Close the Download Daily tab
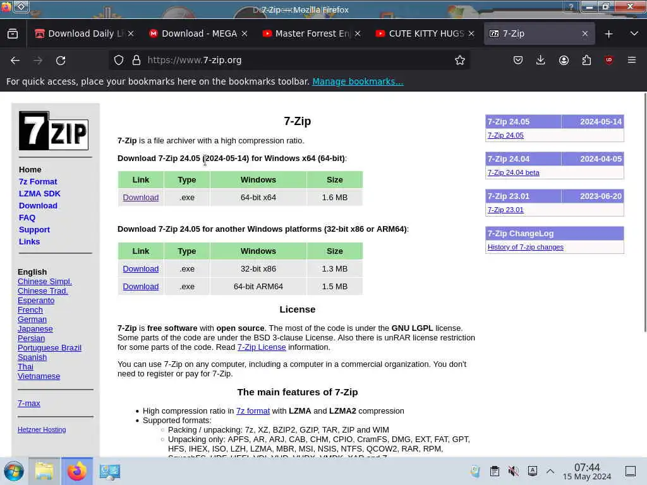The image size is (647, 485). click(131, 34)
